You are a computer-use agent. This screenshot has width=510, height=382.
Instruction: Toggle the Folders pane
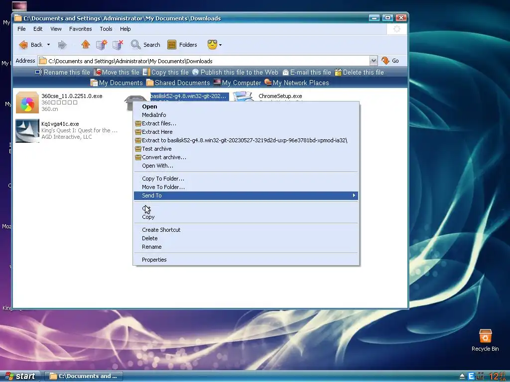182,45
